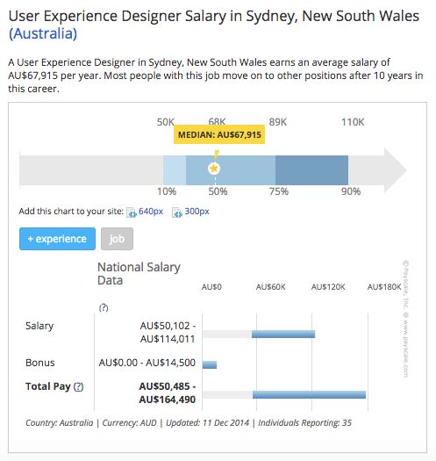The height and width of the screenshot is (461, 436).
Task: Click the Bonus range blue bar
Action: (210, 364)
